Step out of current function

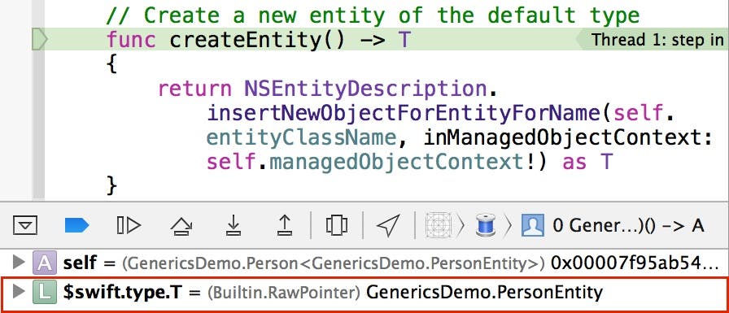point(284,226)
